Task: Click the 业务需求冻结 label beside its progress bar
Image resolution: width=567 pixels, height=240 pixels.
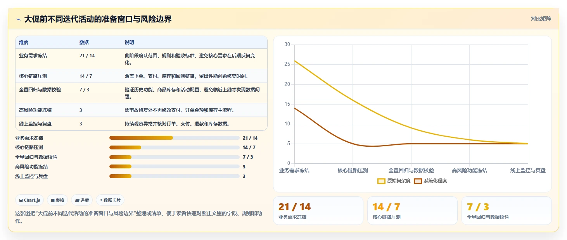Action: 29,138
